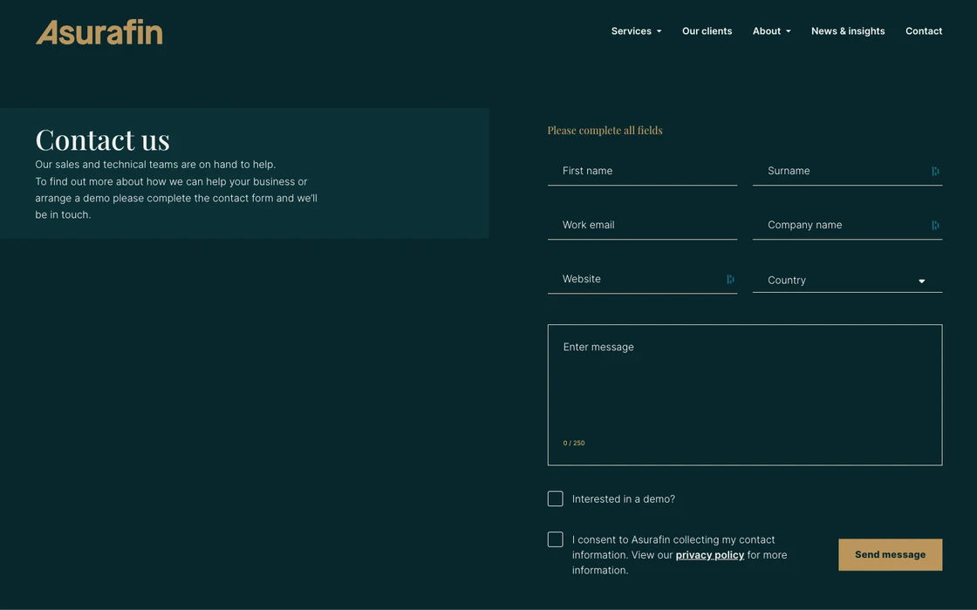Click the Company name field

tap(847, 226)
